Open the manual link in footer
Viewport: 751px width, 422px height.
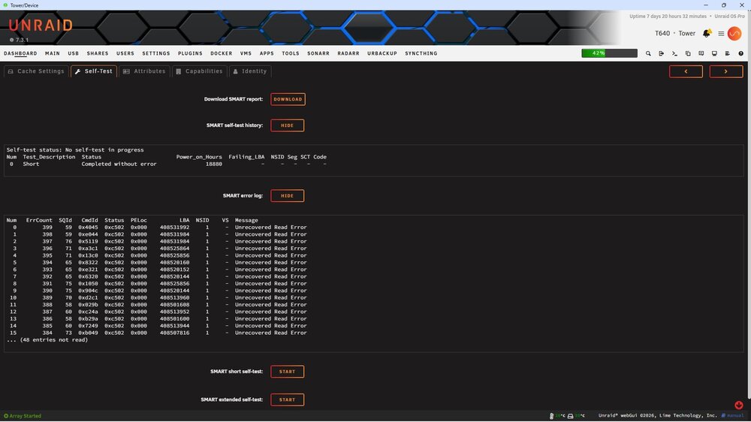tap(733, 416)
